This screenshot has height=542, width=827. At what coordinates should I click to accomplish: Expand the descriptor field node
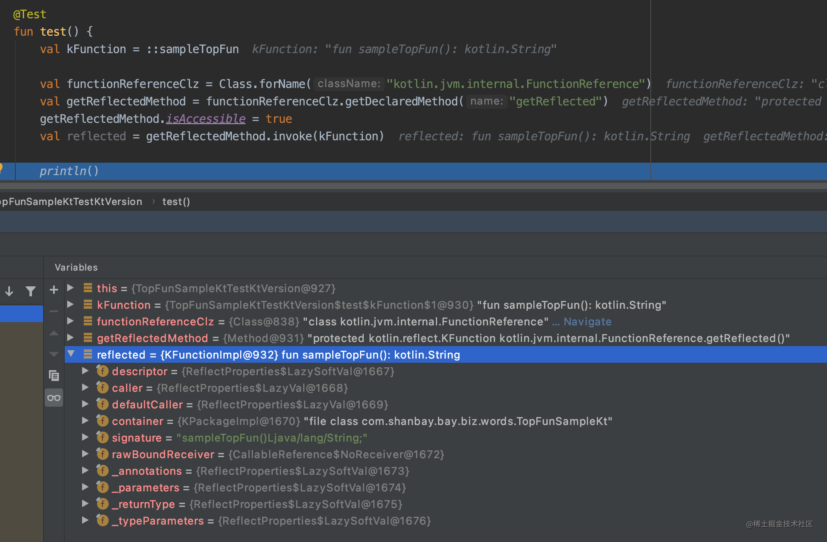[x=85, y=371]
